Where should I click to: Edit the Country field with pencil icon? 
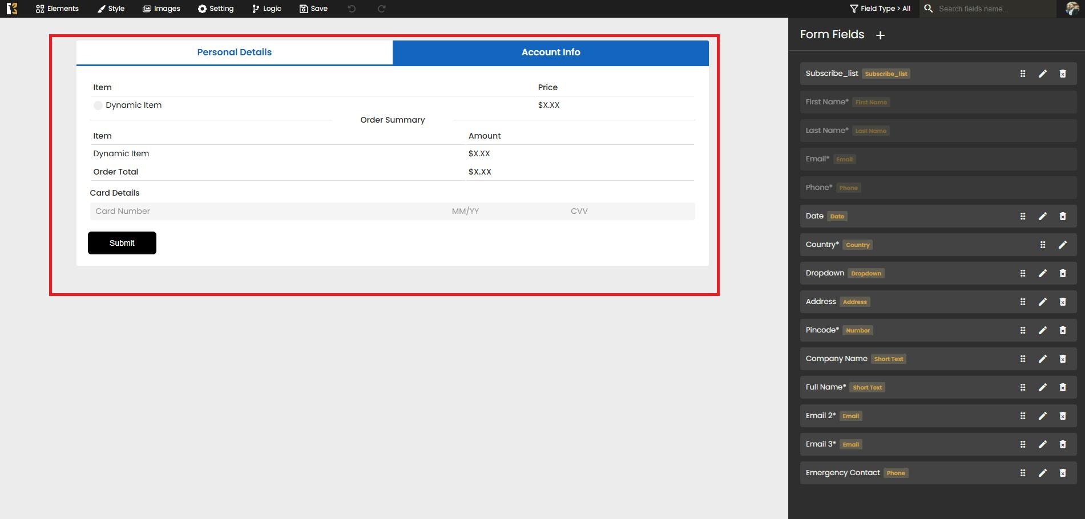tap(1062, 245)
